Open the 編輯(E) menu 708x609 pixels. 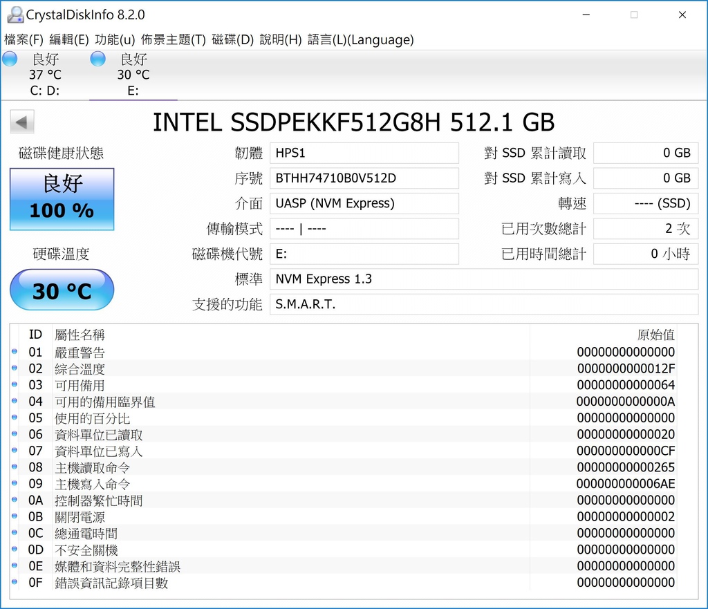coord(68,39)
